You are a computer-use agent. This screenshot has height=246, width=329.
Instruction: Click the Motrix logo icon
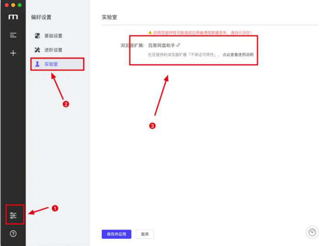point(13,17)
